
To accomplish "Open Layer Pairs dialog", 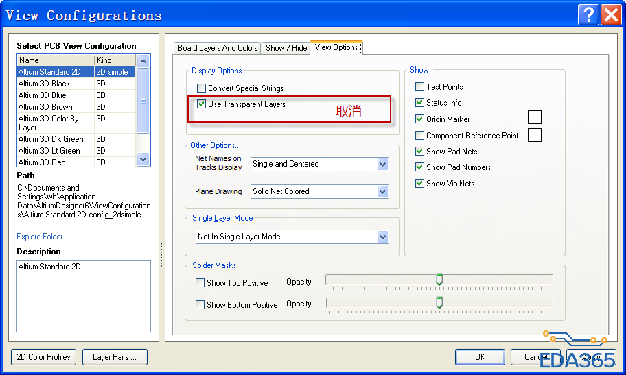I will click(115, 357).
